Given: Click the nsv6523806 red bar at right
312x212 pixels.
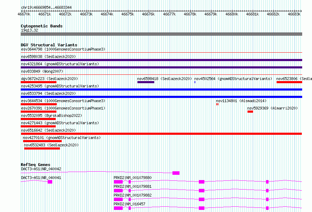Looking at the screenshot, I should pyautogui.click(x=289, y=82).
